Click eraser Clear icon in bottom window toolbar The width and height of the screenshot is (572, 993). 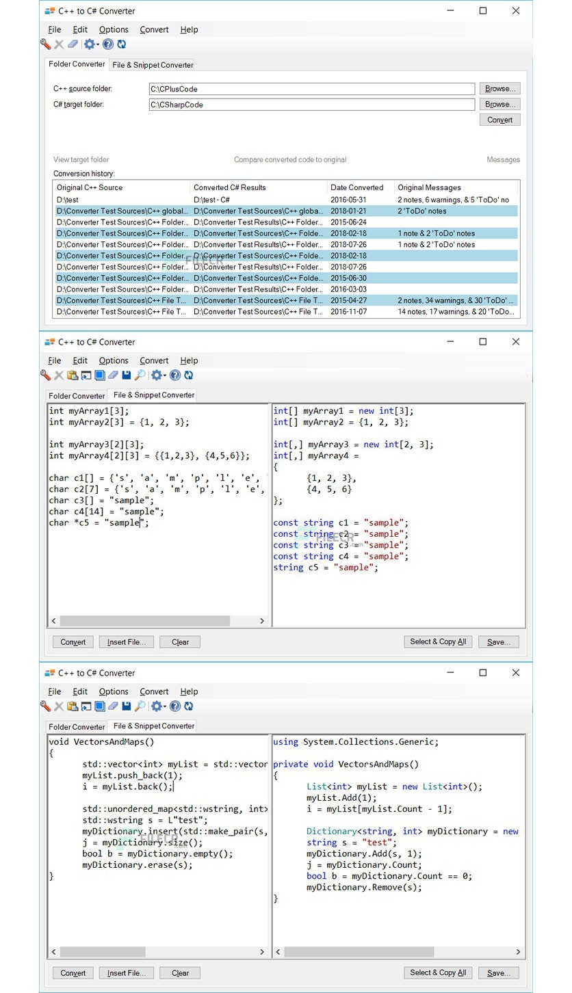point(113,706)
